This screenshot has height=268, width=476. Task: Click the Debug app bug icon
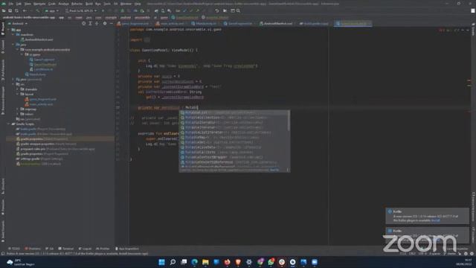pos(122,10)
